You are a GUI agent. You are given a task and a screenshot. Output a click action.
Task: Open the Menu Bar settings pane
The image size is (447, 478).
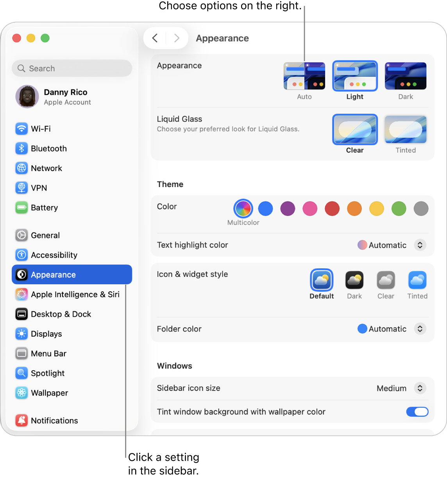point(48,353)
